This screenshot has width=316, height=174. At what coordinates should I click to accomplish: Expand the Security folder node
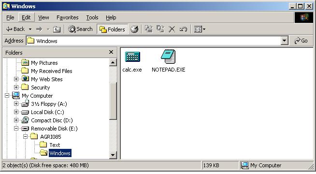(x=16, y=87)
